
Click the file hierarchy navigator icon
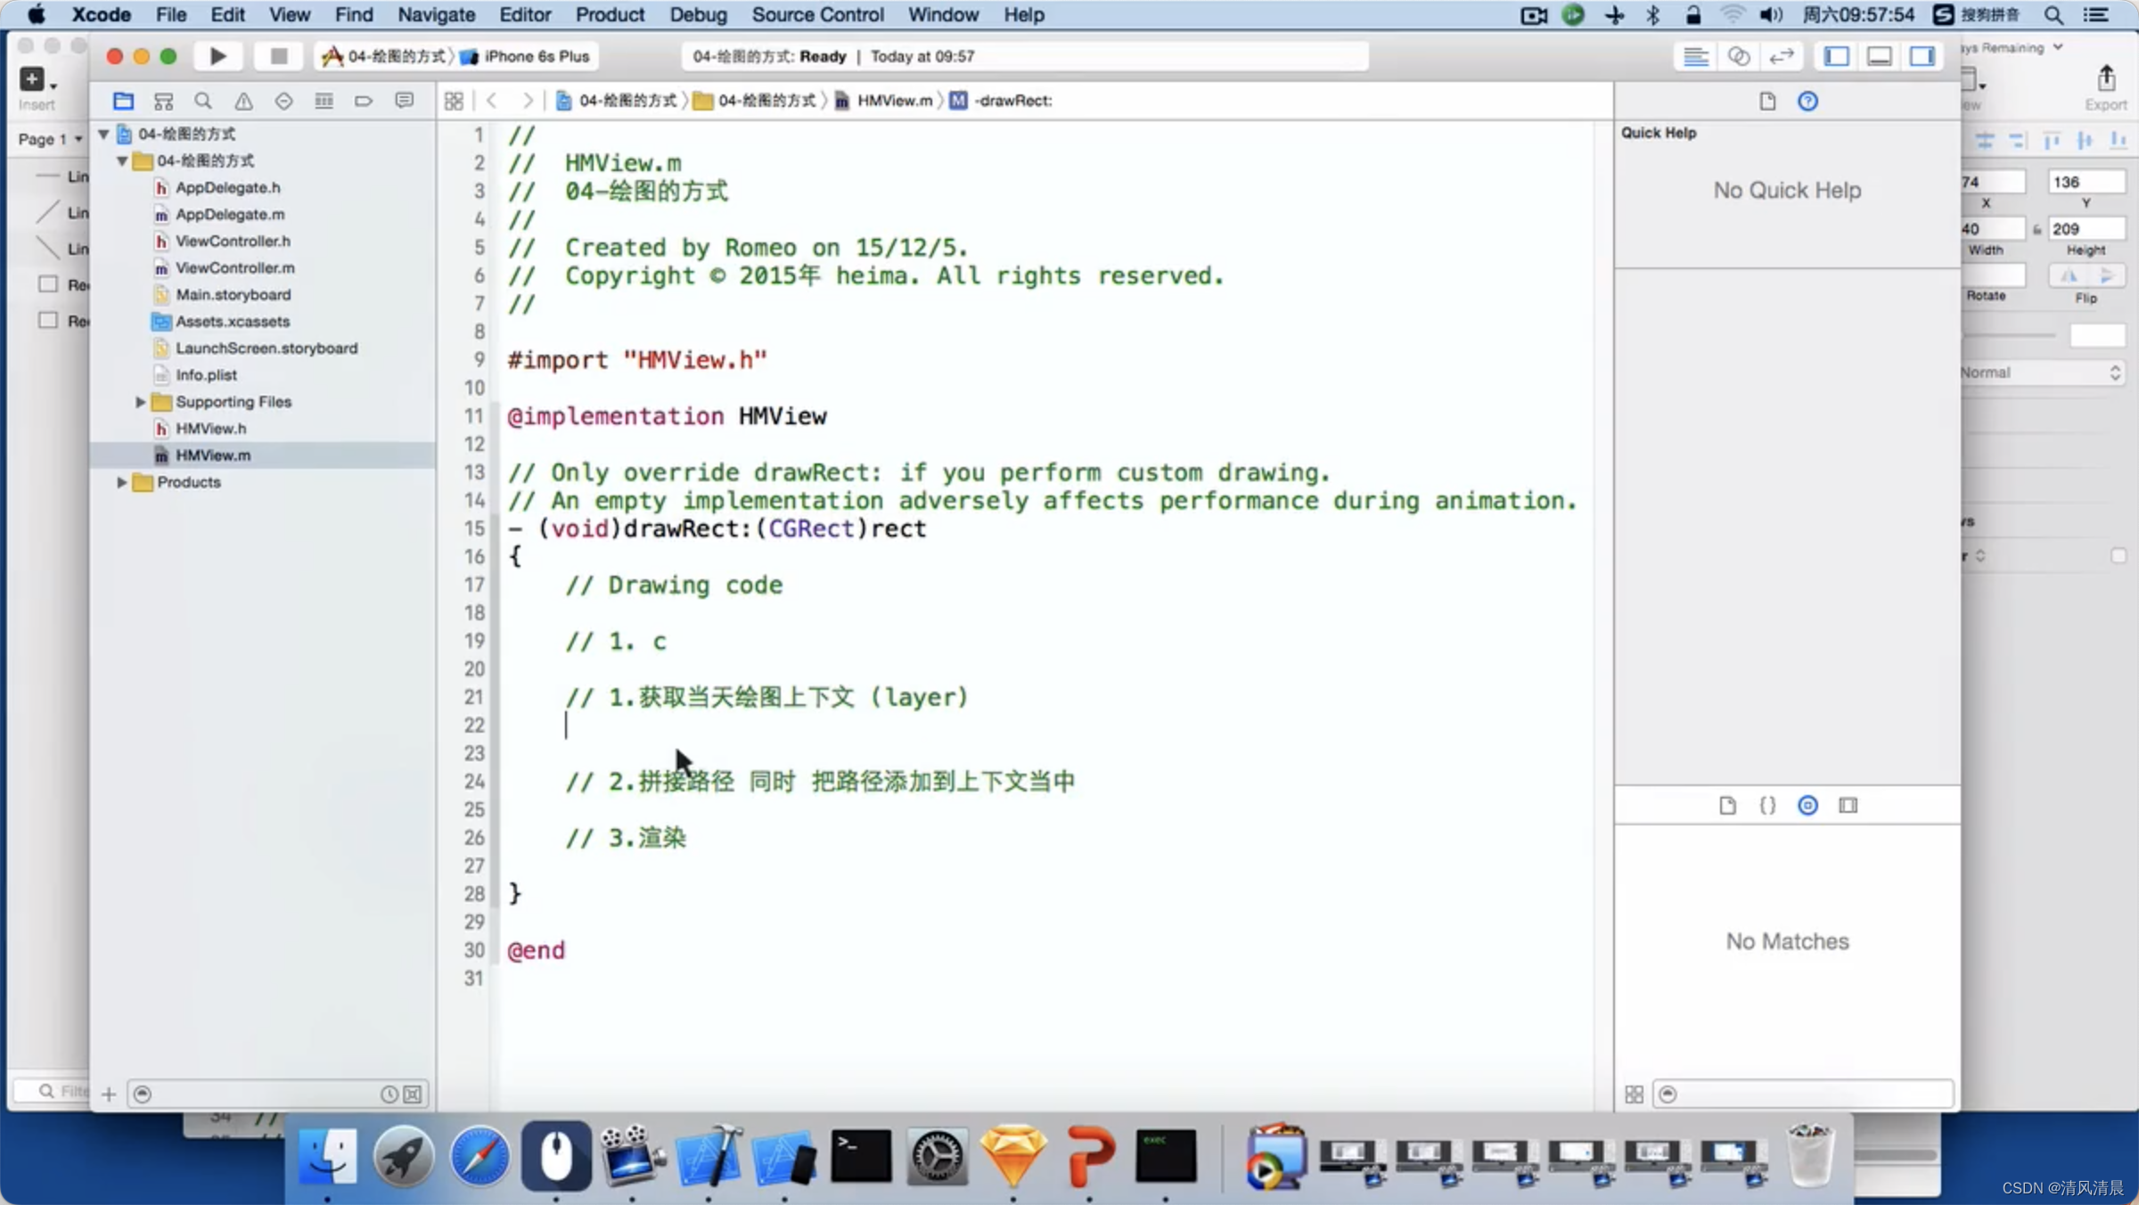click(x=125, y=98)
